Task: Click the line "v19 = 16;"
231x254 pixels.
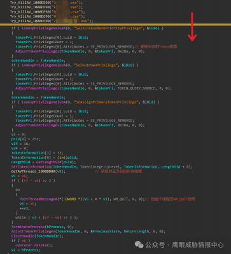Action: [x=20, y=144]
